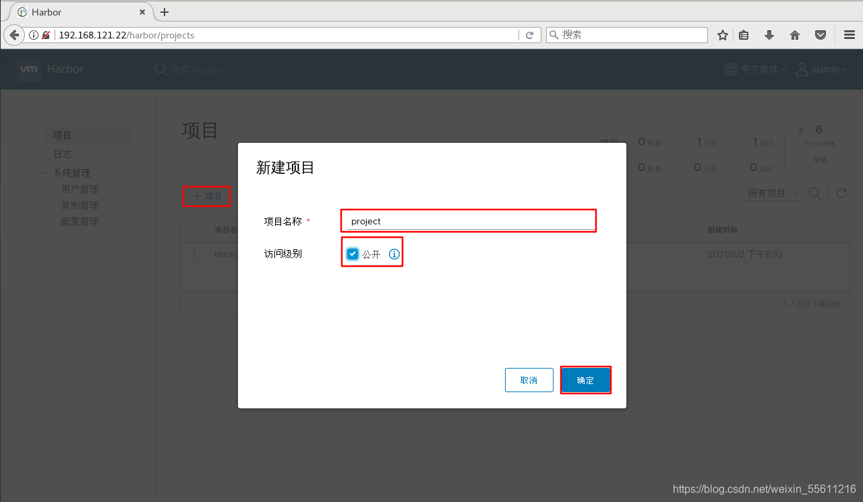Select the Harbor browser tab
Screen dimensions: 863x502
click(80, 12)
